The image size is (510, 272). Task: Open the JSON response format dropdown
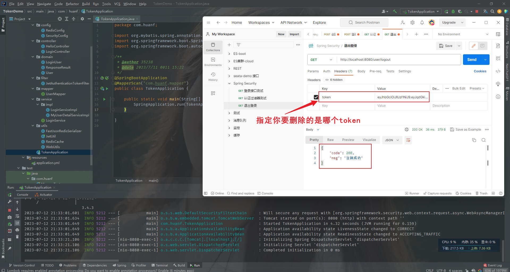click(x=392, y=140)
